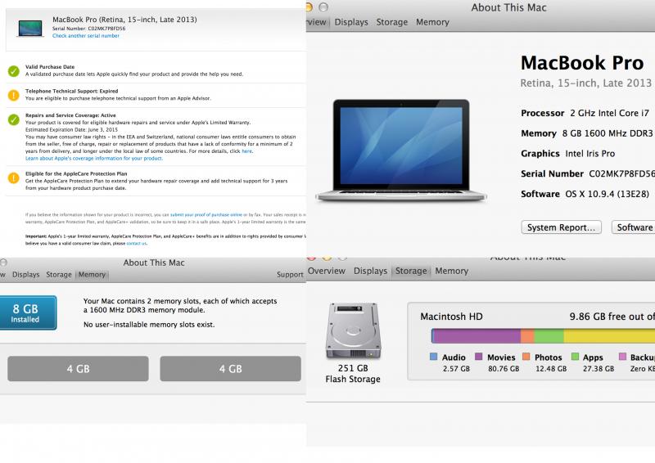Click green Apps legend swatch

point(575,357)
